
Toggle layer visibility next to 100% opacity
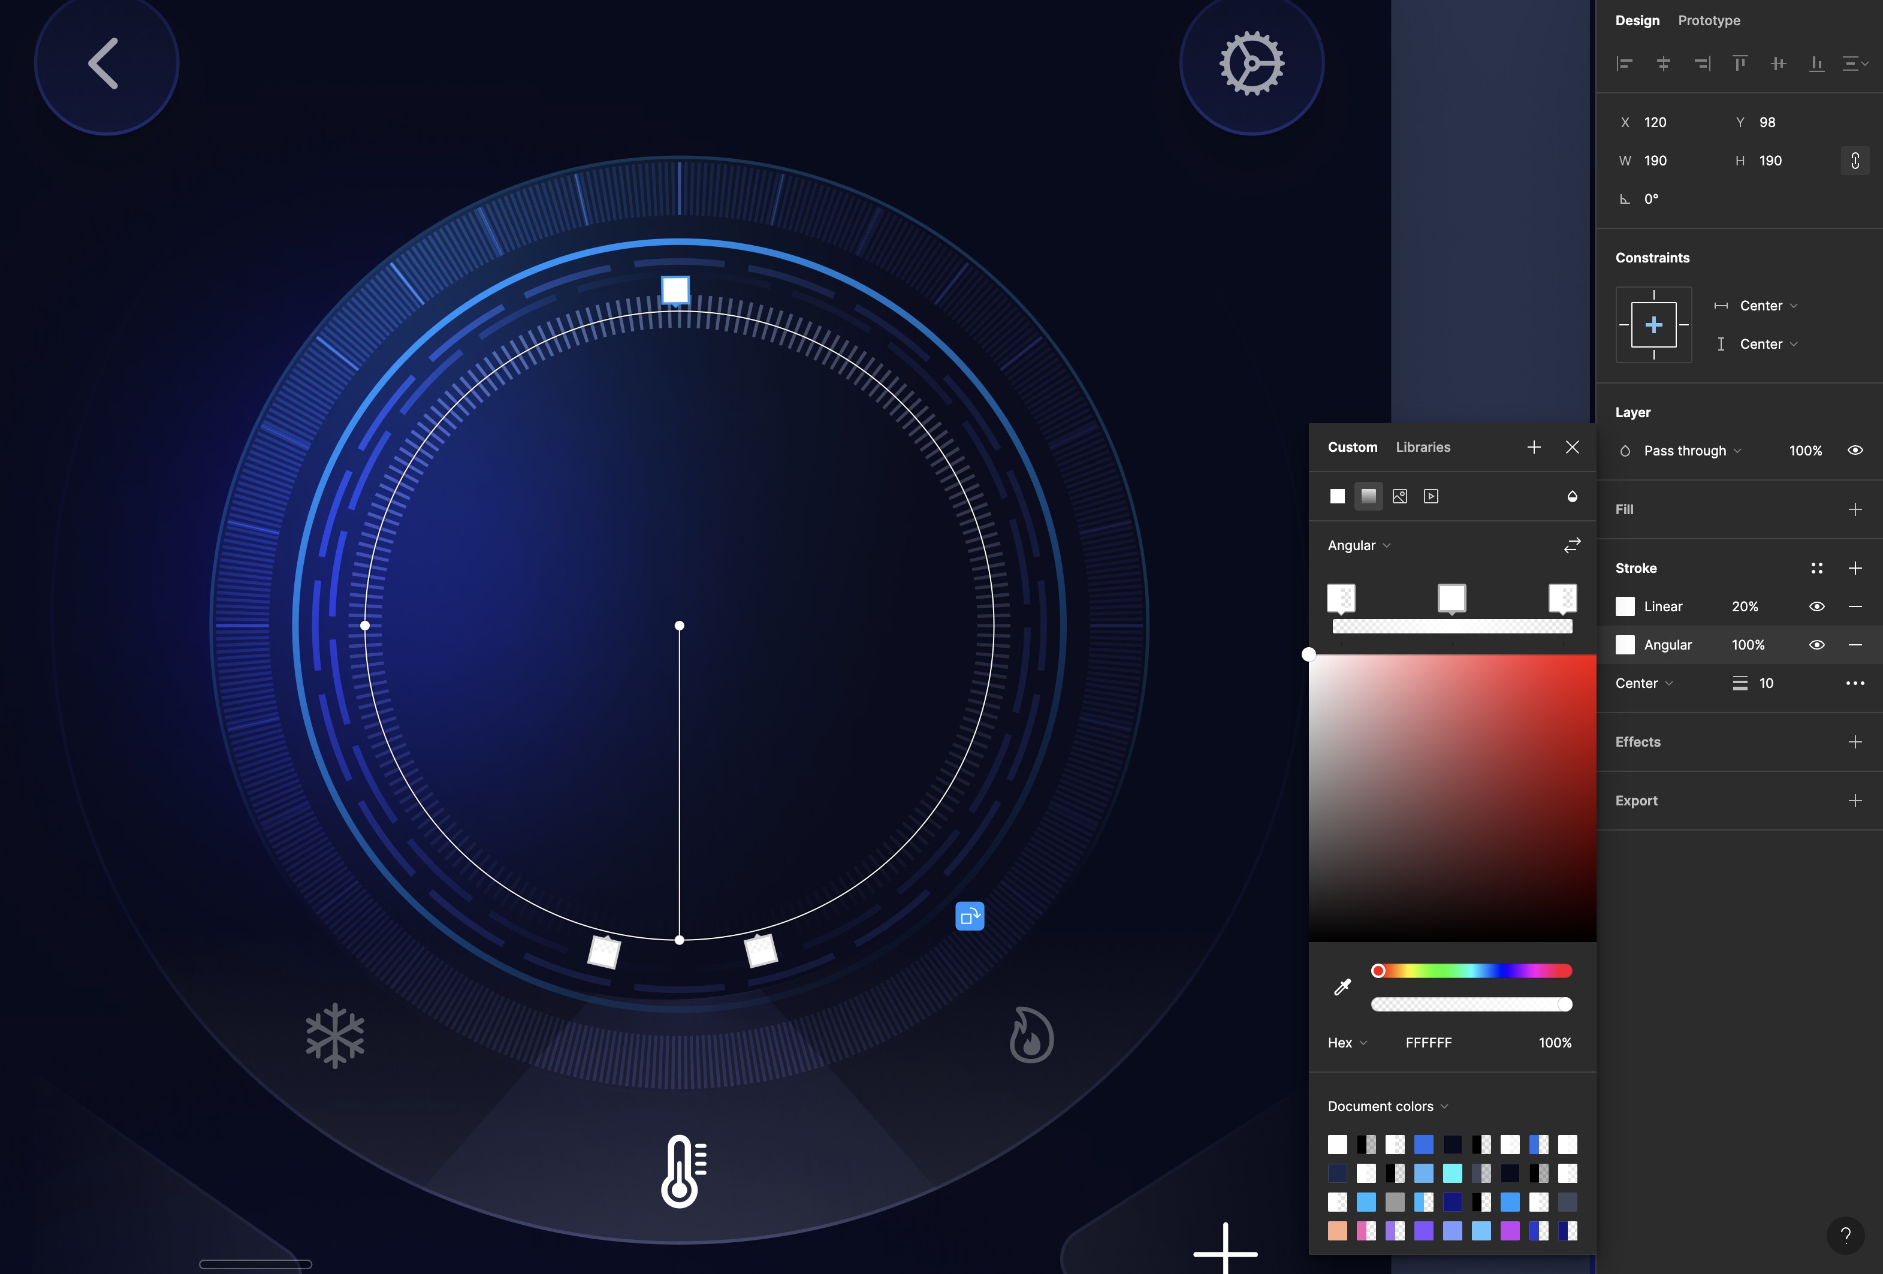[1855, 450]
